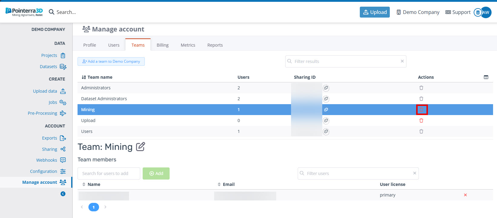497x218 pixels.
Task: Click the Datasets database icon
Action: tap(63, 67)
